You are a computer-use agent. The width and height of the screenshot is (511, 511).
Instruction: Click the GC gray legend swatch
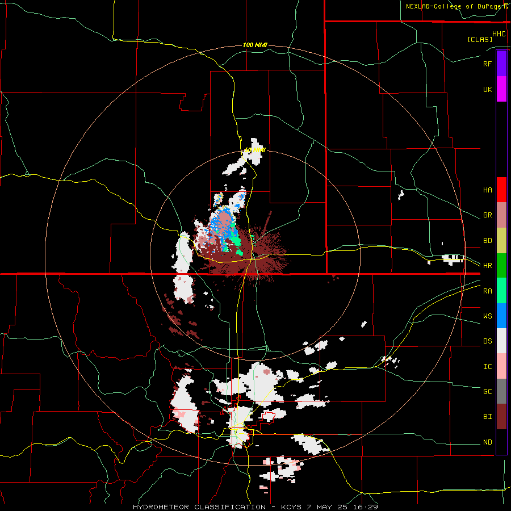[501, 391]
